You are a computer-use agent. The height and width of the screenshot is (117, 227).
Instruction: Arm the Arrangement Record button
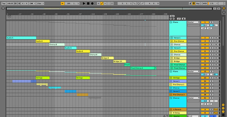[x=92, y=4]
